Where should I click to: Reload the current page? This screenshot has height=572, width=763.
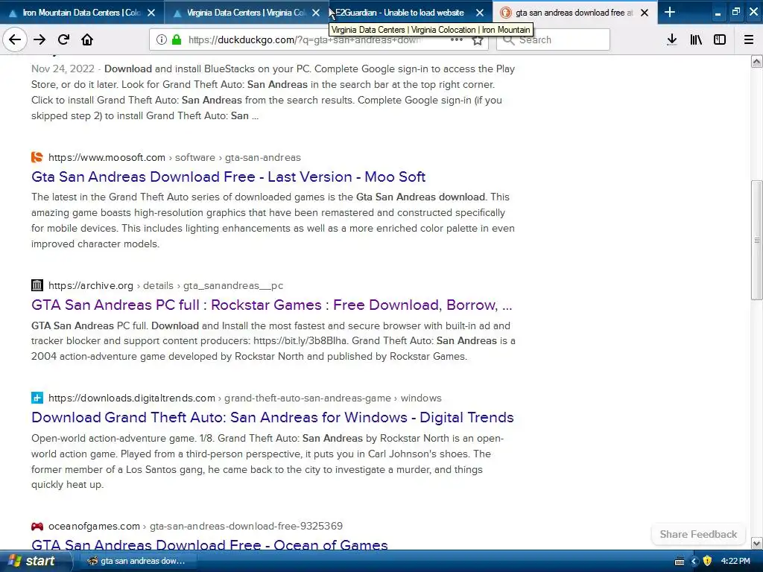63,39
